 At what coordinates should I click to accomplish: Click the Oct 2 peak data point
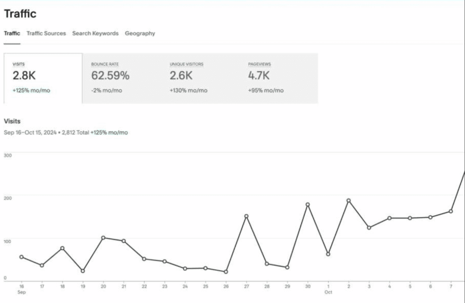point(348,200)
